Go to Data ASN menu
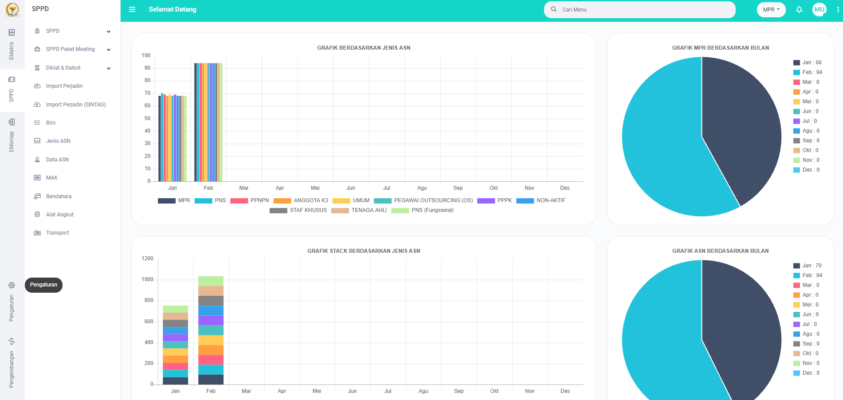This screenshot has height=400, width=843. [57, 160]
